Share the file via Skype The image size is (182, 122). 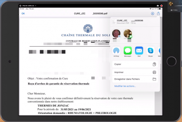click(x=150, y=51)
